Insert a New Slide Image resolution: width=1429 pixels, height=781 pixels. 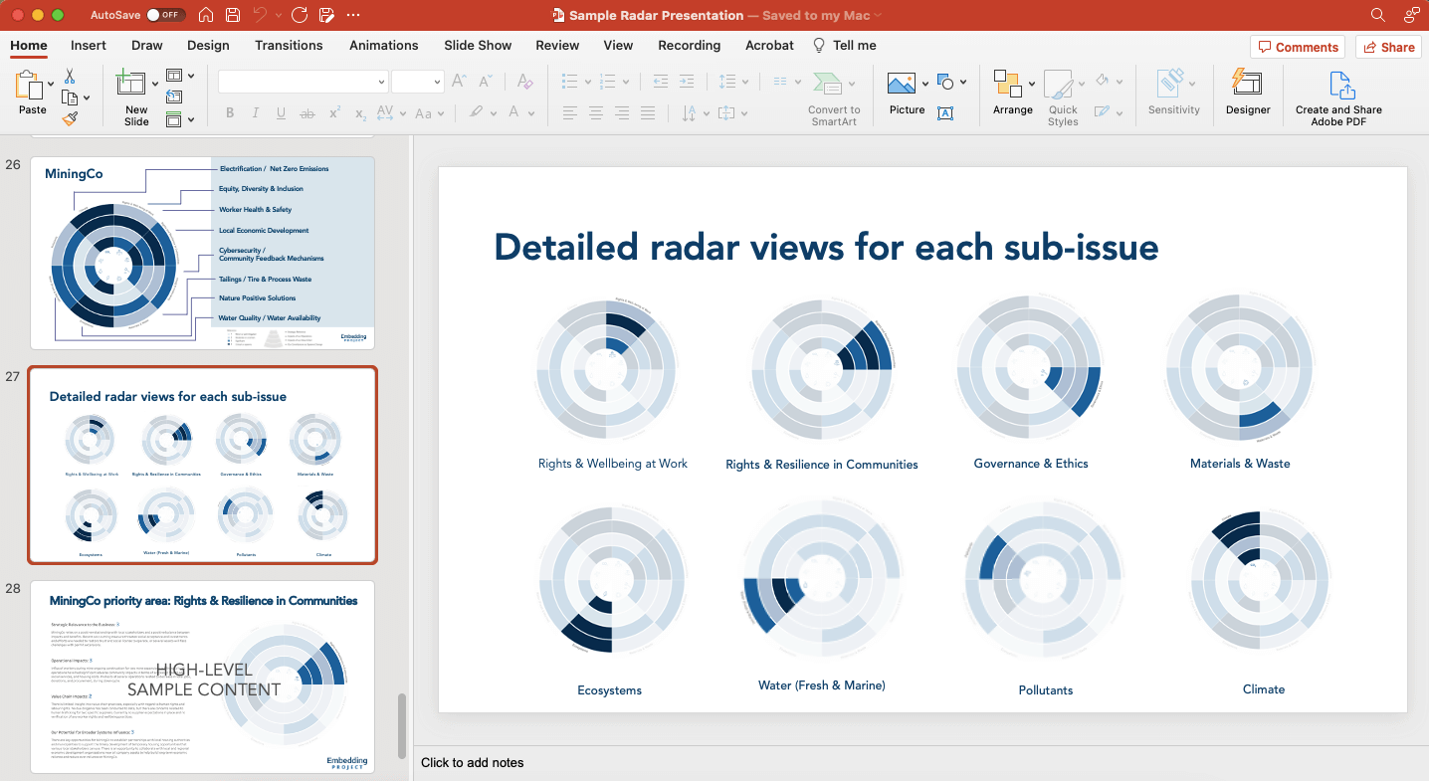click(x=134, y=95)
